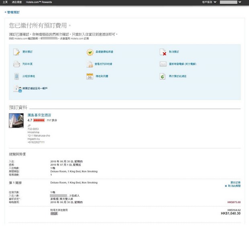
Task: Click the 第 1 間房 row label
Action: [15, 183]
